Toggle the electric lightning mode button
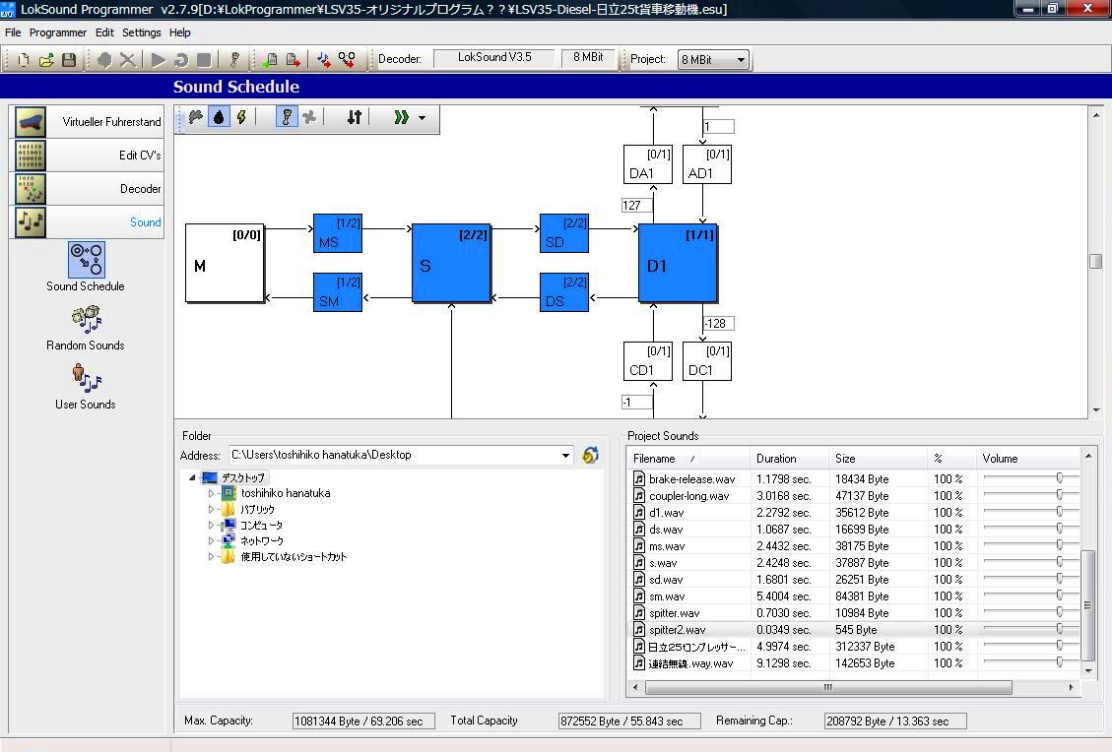 (241, 117)
